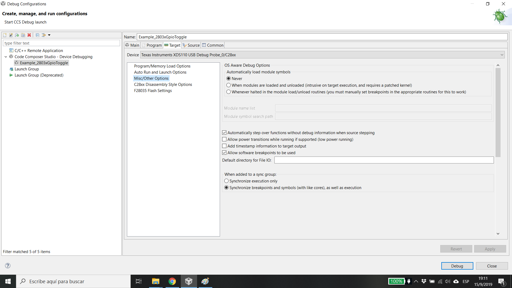Click the options panel scrollbar up arrow
Image resolution: width=512 pixels, height=288 pixels.
coord(498,65)
